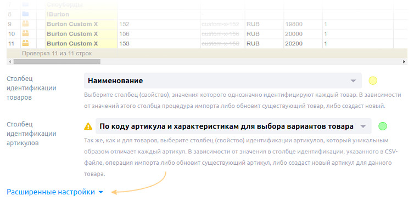The width and height of the screenshot is (414, 202).
Task: Open the Наименование product identification dropdown
Action: click(x=222, y=80)
